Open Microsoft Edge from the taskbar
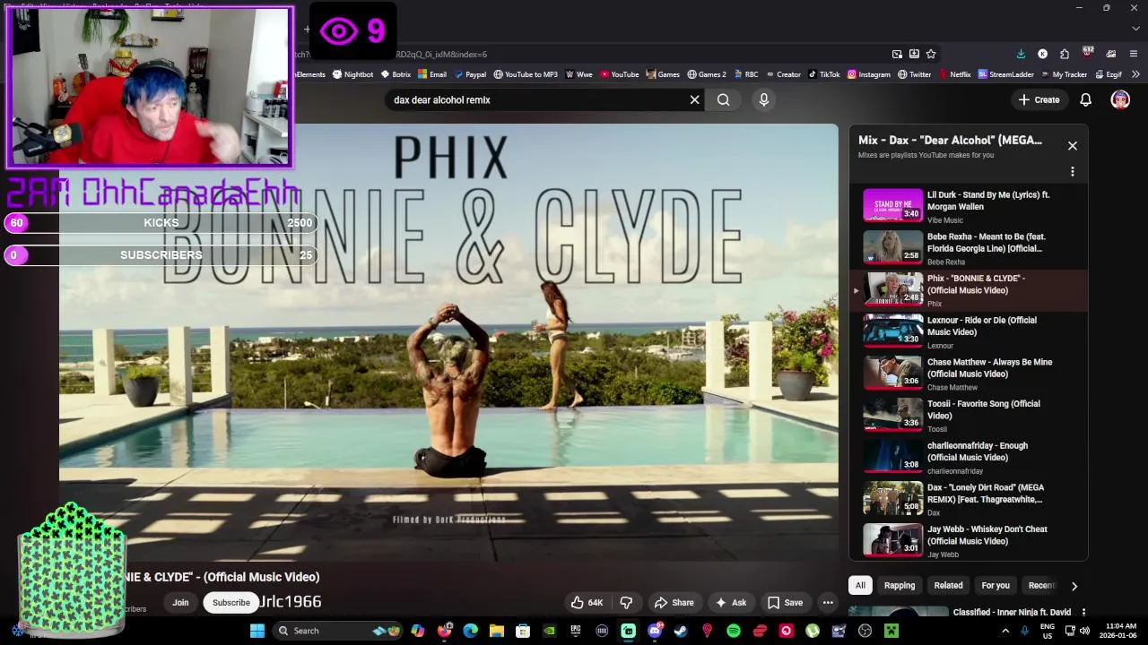This screenshot has width=1148, height=645. pyautogui.click(x=470, y=631)
